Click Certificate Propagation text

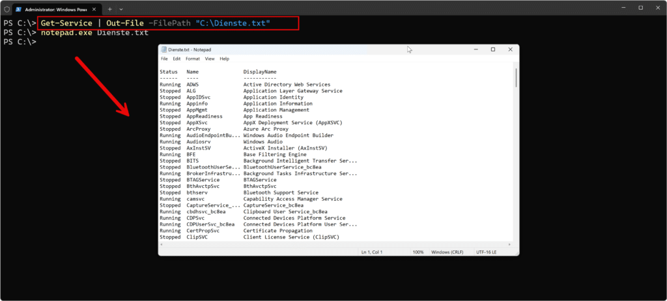[277, 231]
